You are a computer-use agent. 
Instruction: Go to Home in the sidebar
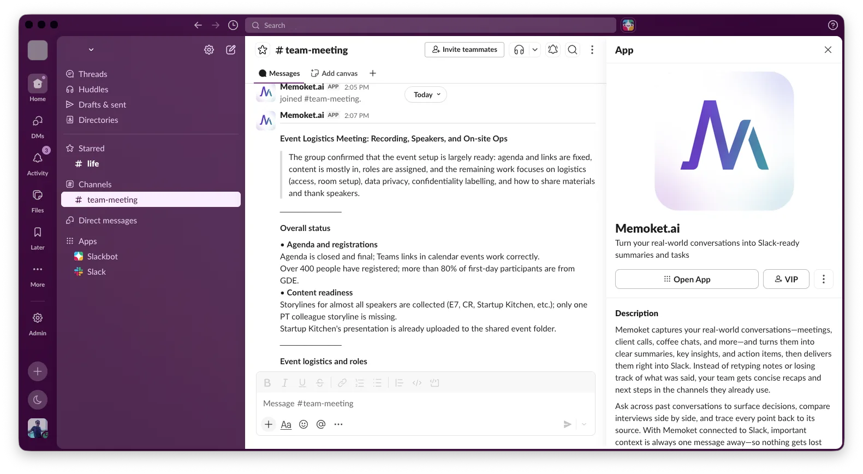(x=38, y=88)
